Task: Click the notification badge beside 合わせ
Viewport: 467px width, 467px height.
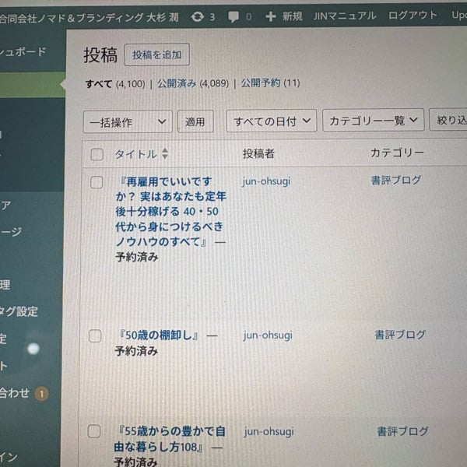Action: tap(41, 394)
